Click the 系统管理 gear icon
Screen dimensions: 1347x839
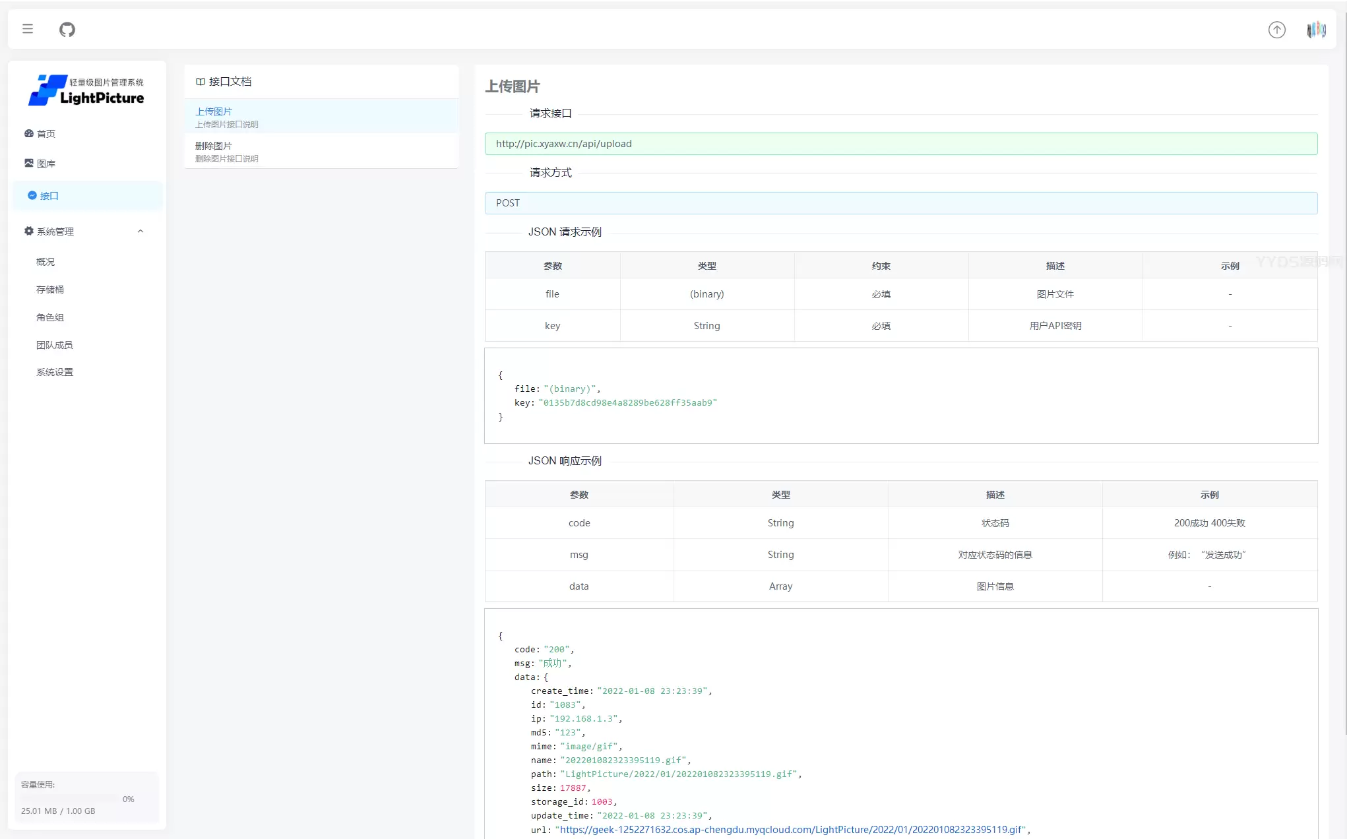29,231
